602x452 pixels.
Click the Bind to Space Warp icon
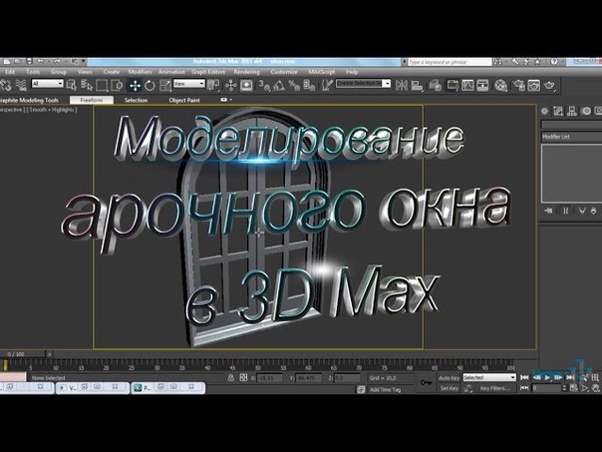click(21, 85)
